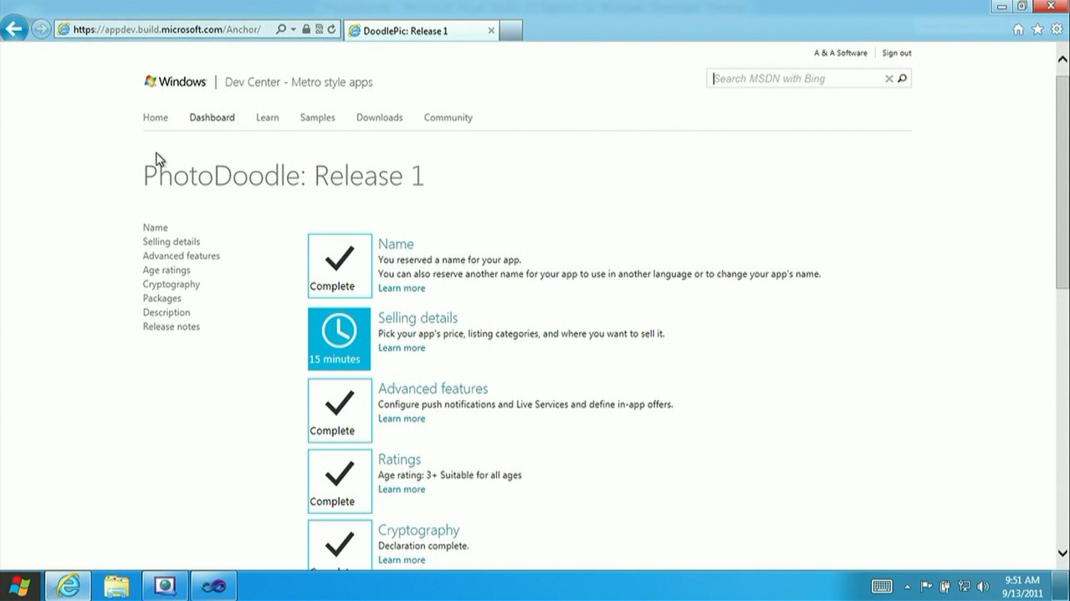Close the DoodlePic: Release 1 tab
The height and width of the screenshot is (601, 1070).
click(491, 30)
